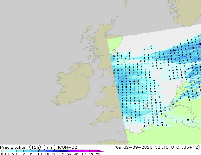This screenshot has height=155, width=201.
Task: Pick the 2–5 mm legend swatch
Action: point(27,151)
